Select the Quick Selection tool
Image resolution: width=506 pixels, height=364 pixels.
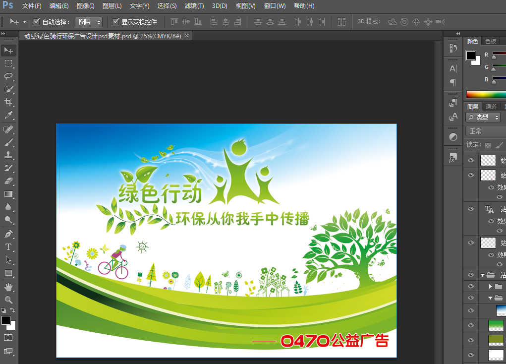click(x=8, y=89)
